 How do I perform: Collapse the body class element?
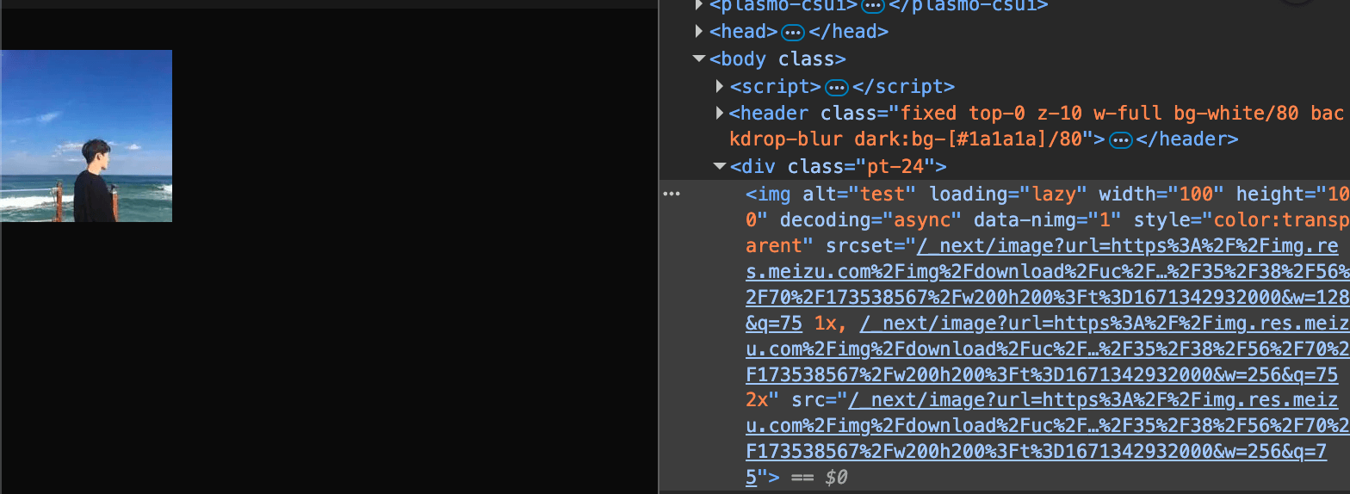699,59
